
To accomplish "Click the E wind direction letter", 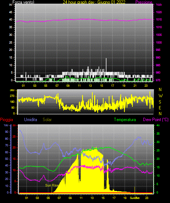I will (160, 108).
